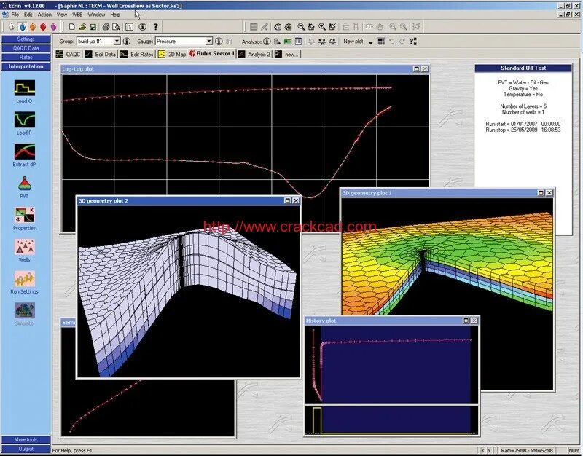Select the white flask module icon
Screen dimensions: 583x456
(12, 27)
